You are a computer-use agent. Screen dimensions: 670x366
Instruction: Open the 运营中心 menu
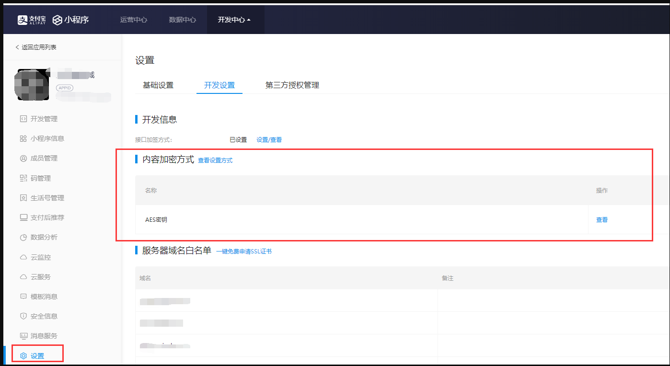(134, 20)
